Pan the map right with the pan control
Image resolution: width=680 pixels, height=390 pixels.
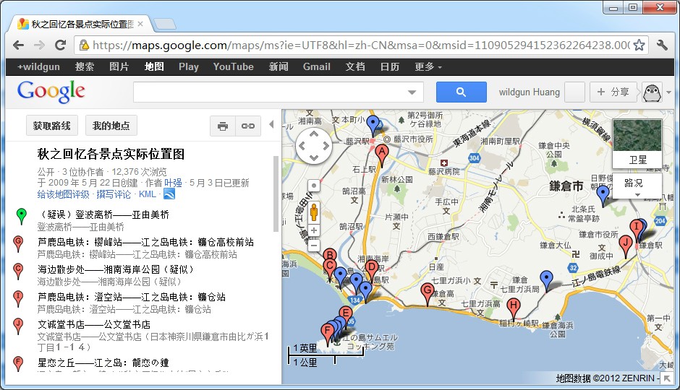(x=326, y=147)
